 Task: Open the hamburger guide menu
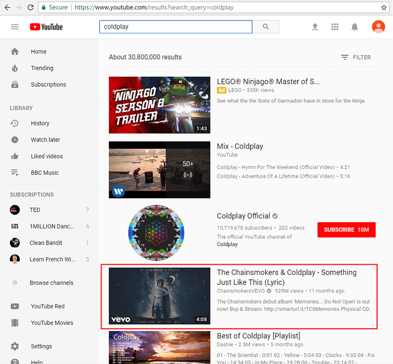[15, 27]
